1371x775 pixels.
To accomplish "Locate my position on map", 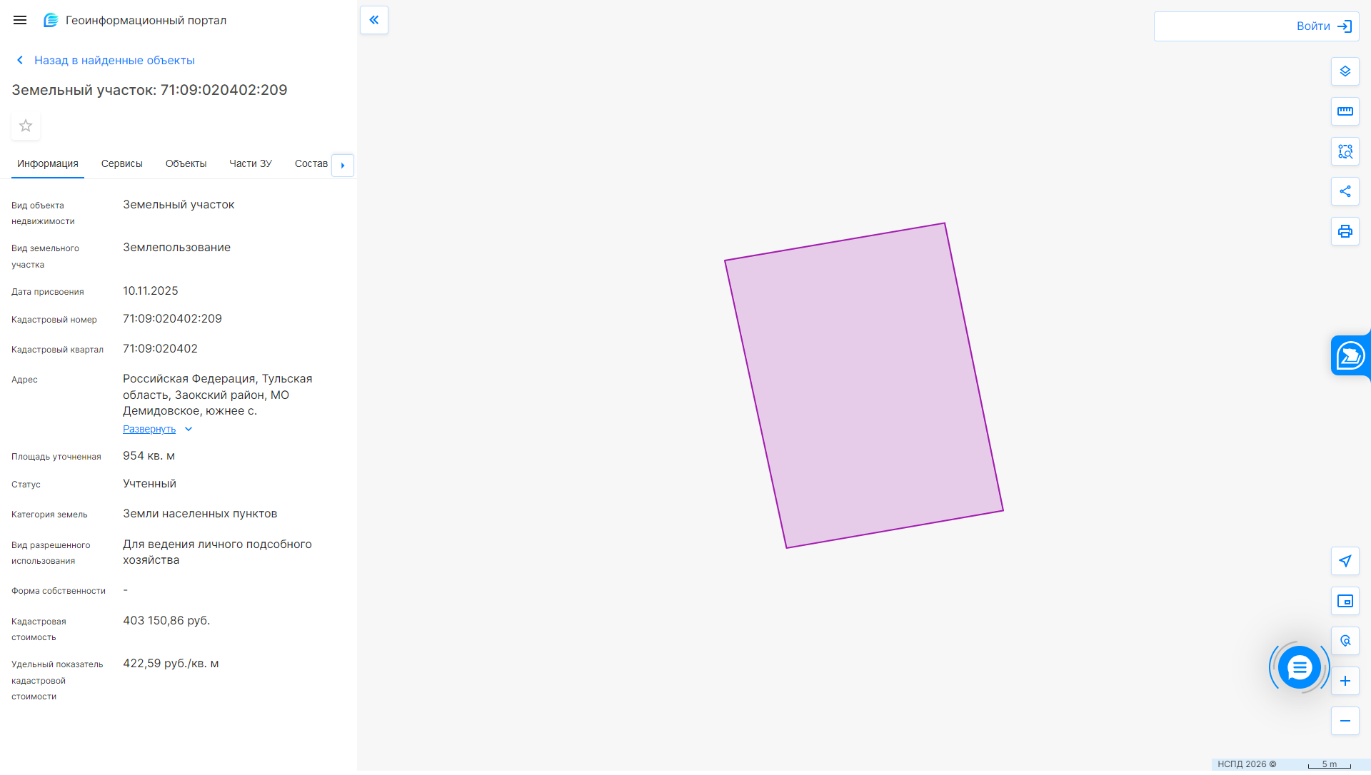I will pyautogui.click(x=1345, y=561).
